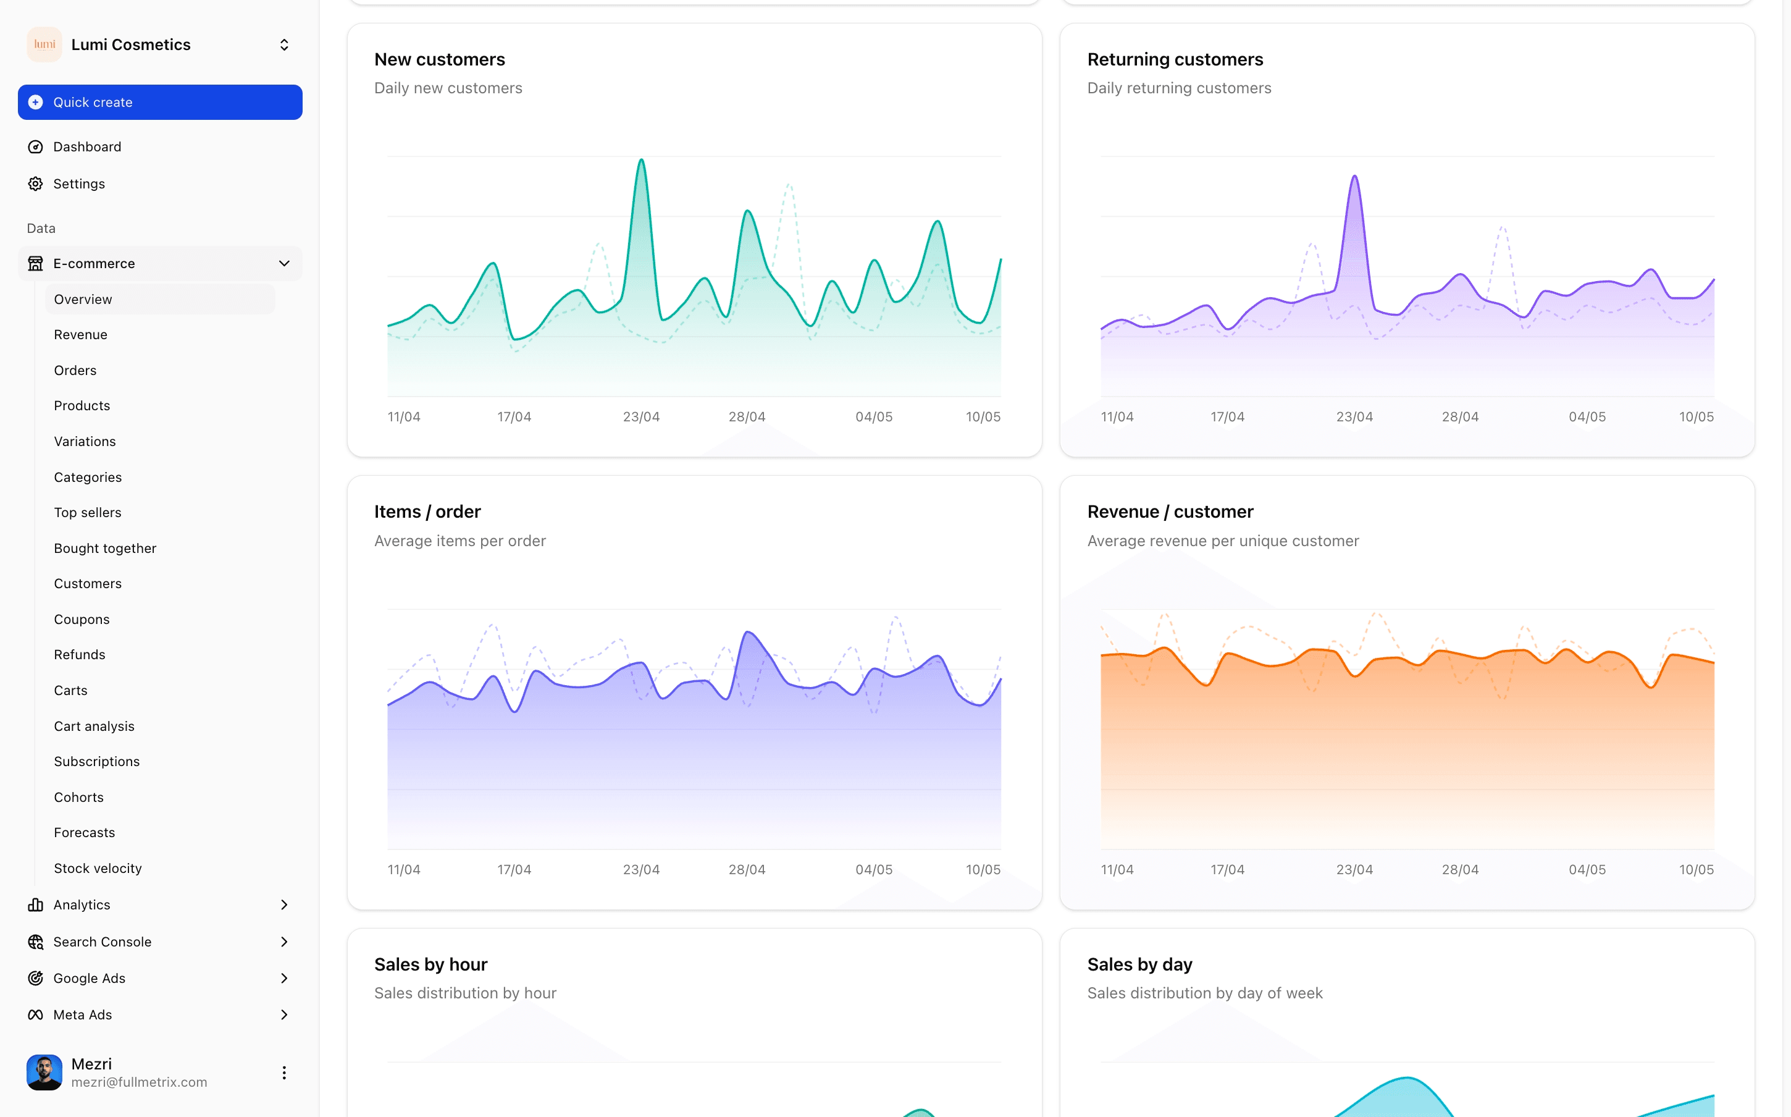Click 'Daily new customers' subtitle
This screenshot has height=1117, width=1791.
pyautogui.click(x=448, y=88)
